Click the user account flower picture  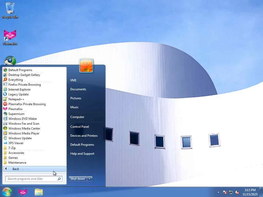pyautogui.click(x=86, y=66)
